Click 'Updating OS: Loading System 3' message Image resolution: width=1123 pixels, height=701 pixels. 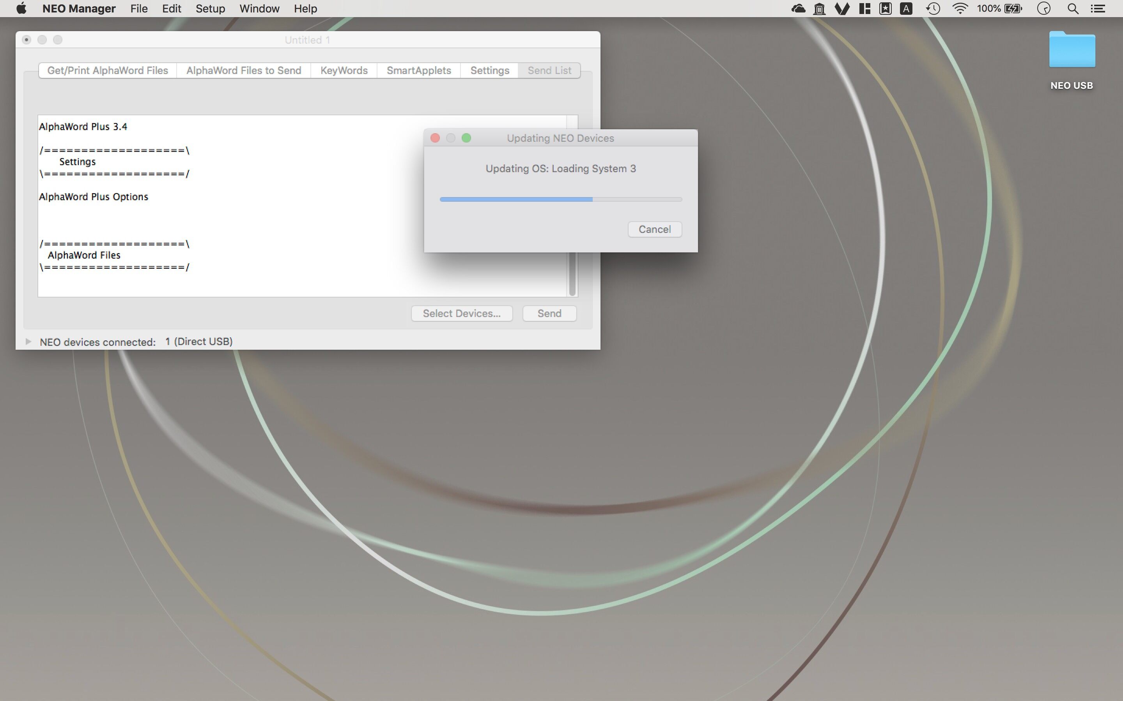(561, 169)
